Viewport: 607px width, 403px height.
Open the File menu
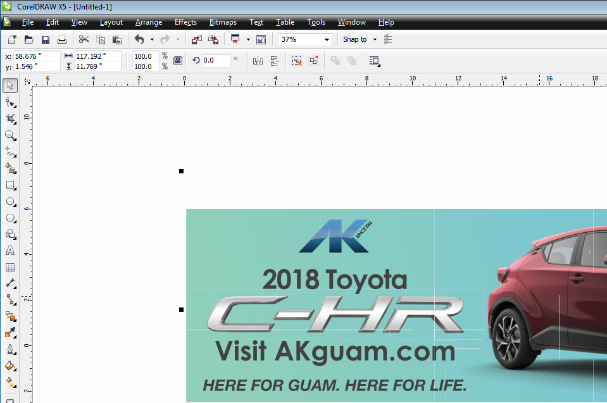click(x=28, y=22)
